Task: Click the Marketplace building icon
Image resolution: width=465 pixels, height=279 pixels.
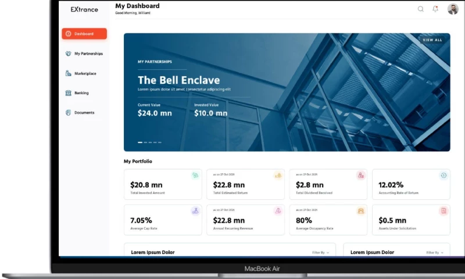Action: (68, 73)
